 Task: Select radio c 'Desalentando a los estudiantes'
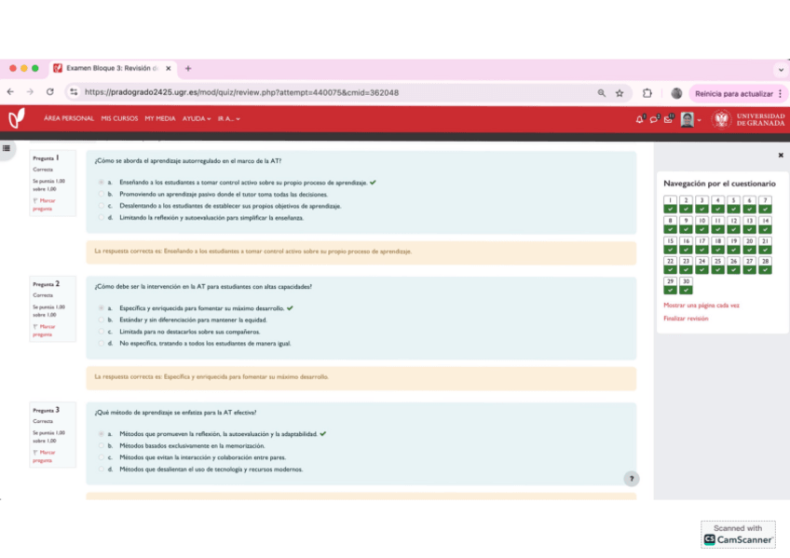click(102, 206)
